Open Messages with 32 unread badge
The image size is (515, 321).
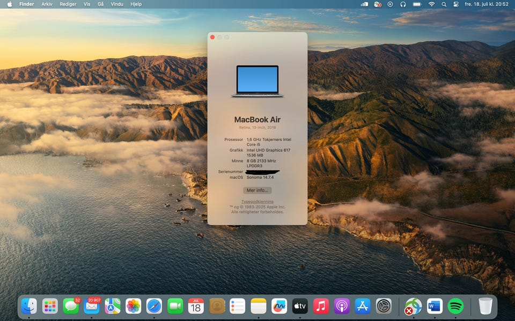pos(71,306)
